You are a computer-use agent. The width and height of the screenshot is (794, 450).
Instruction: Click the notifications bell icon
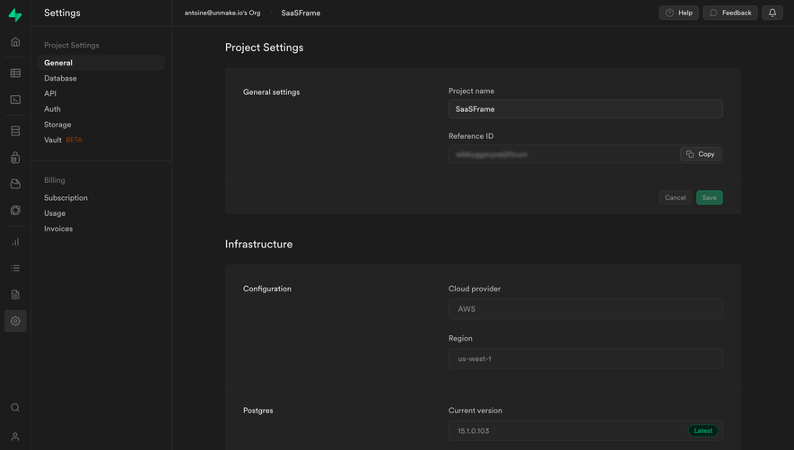coord(772,13)
